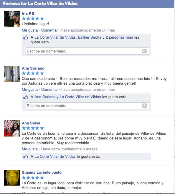Open La Corte Villar de Vildas link under Ana Salvá
175x194 pixels.
click(x=55, y=156)
